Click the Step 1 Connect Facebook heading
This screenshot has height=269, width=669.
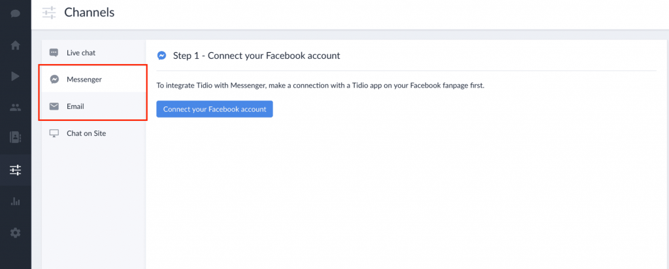(256, 55)
